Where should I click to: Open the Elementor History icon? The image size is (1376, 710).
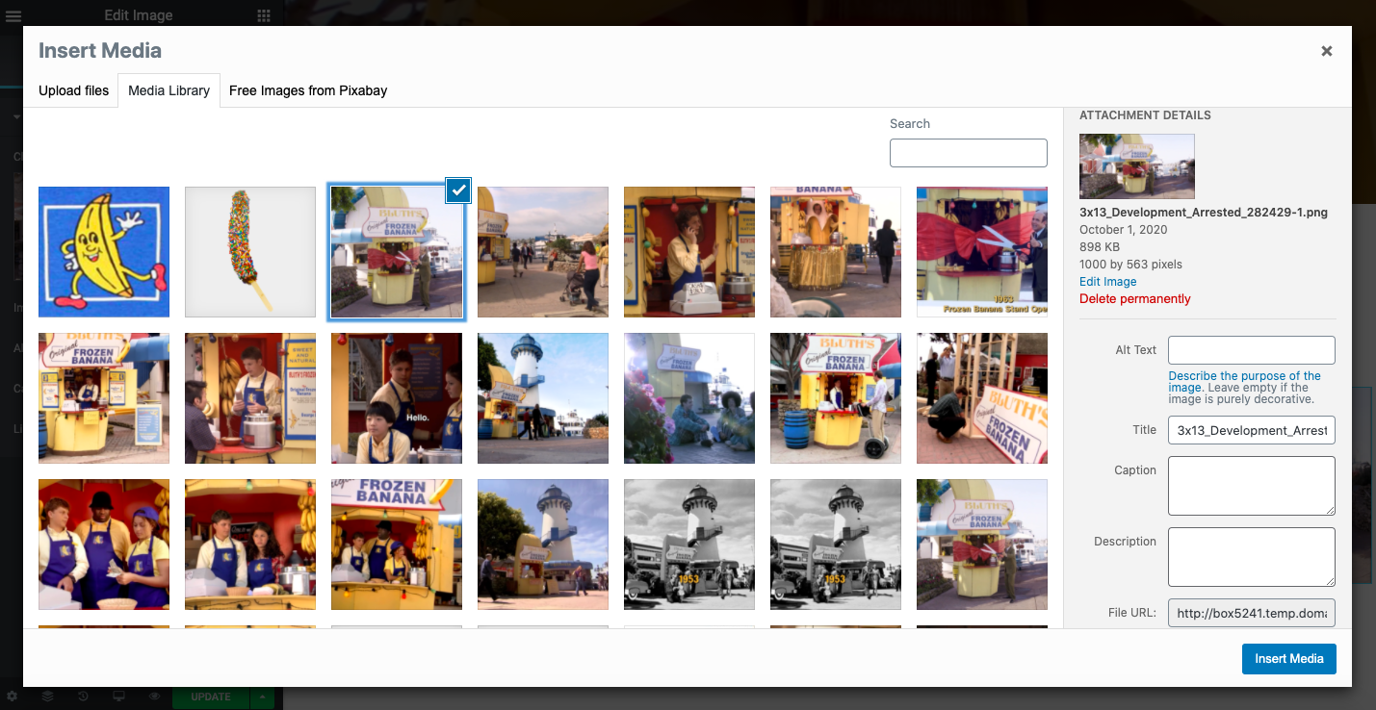[83, 696]
